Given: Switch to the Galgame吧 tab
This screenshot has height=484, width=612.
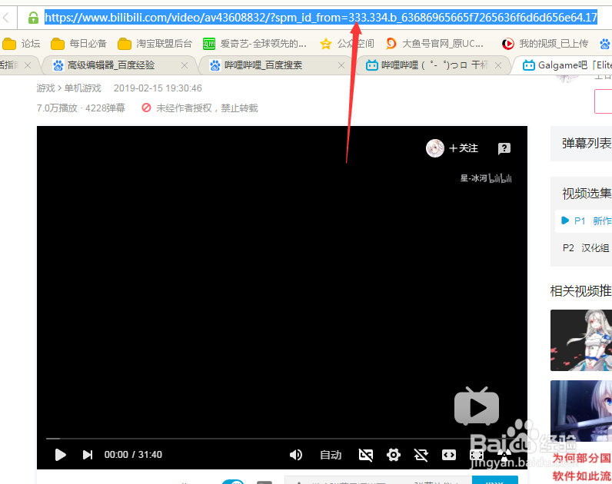Looking at the screenshot, I should [x=566, y=65].
